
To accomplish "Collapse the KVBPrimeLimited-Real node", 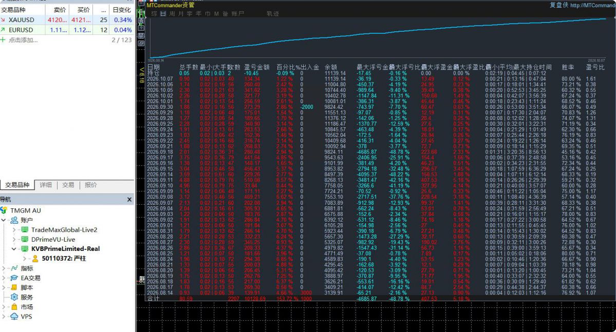I will click(x=14, y=249).
